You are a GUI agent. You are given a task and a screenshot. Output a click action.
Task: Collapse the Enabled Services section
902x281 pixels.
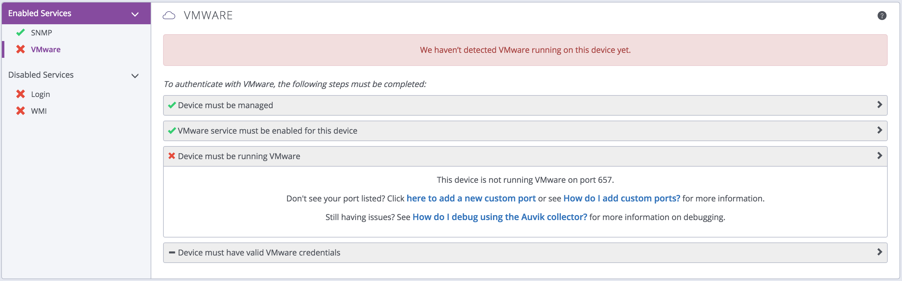point(135,14)
